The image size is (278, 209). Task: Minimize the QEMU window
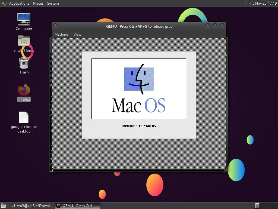(208, 26)
